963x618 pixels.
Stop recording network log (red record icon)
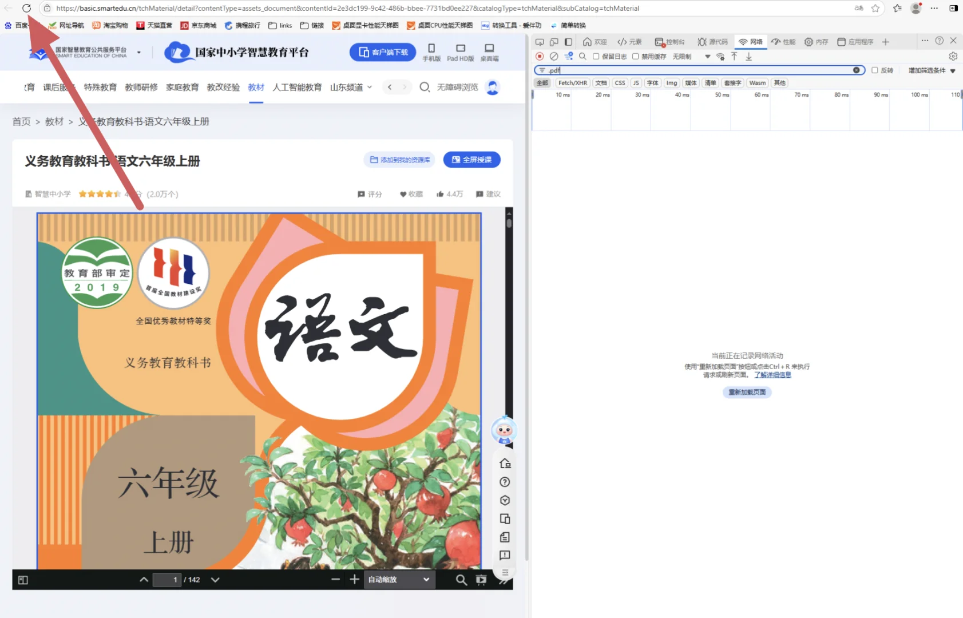pyautogui.click(x=539, y=56)
